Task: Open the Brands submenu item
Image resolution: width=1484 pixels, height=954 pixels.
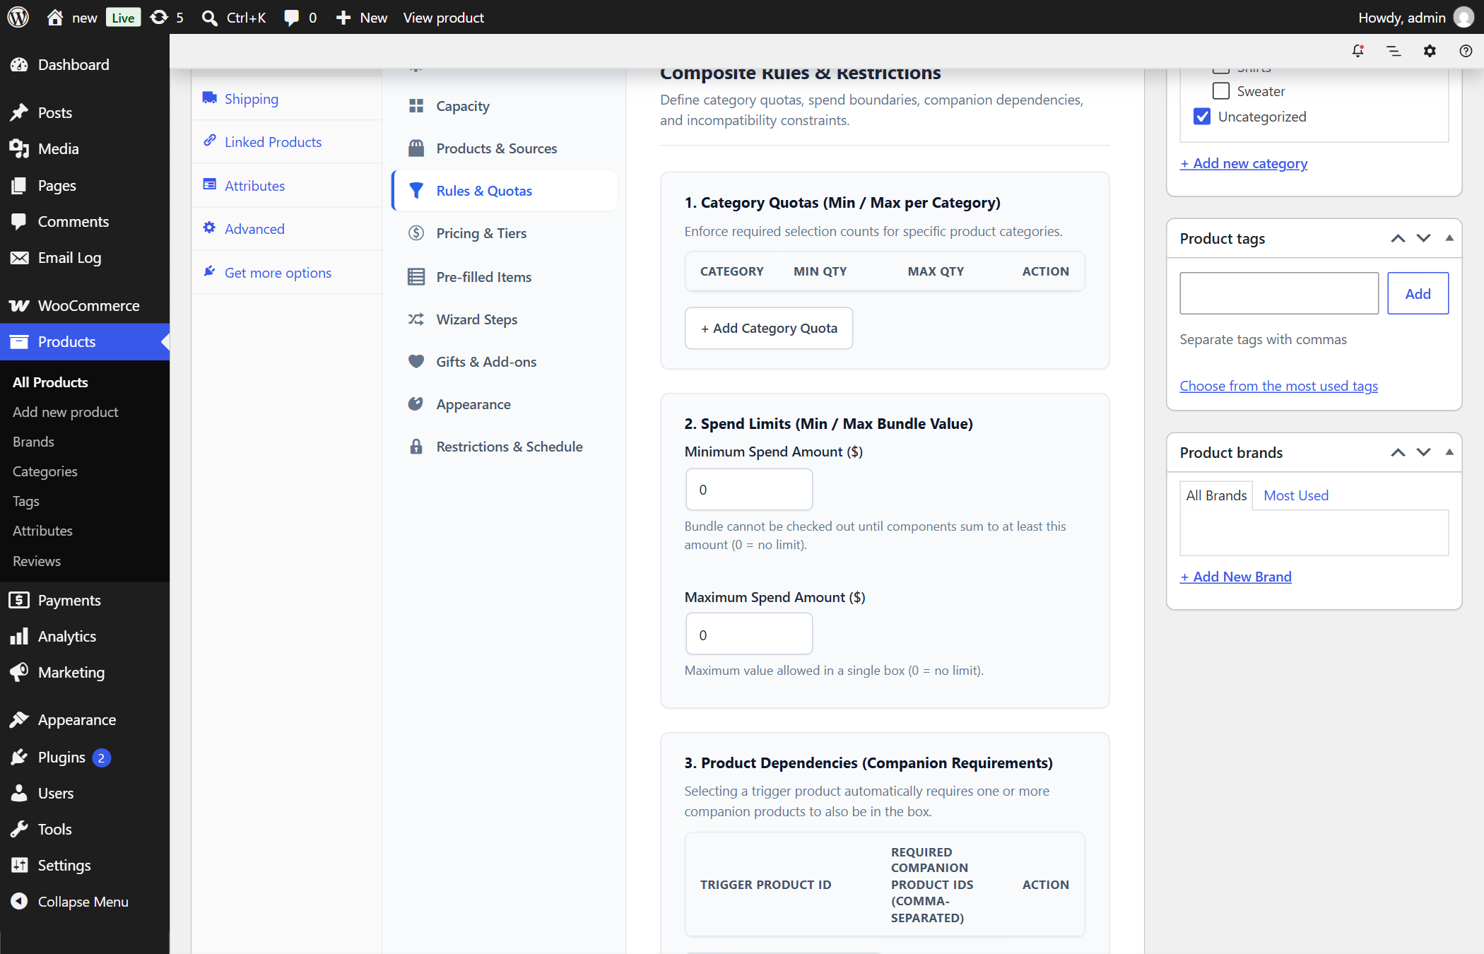Action: [33, 442]
